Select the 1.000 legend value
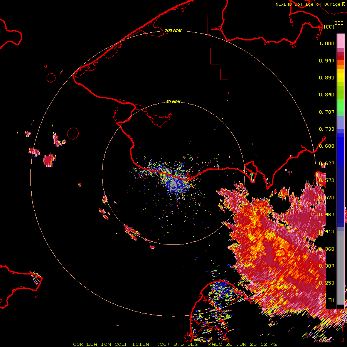The width and height of the screenshot is (347, 347). point(327,43)
